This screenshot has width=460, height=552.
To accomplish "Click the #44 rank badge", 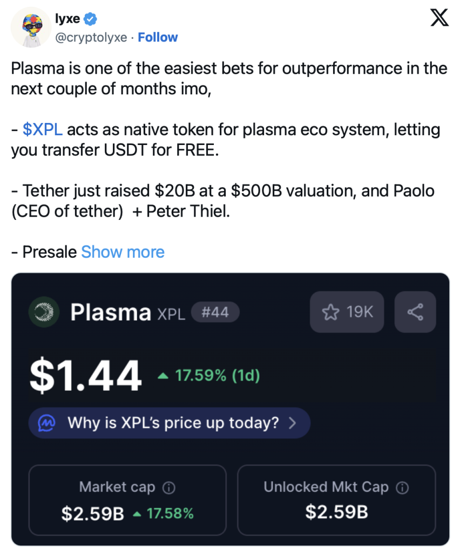I will click(x=214, y=312).
